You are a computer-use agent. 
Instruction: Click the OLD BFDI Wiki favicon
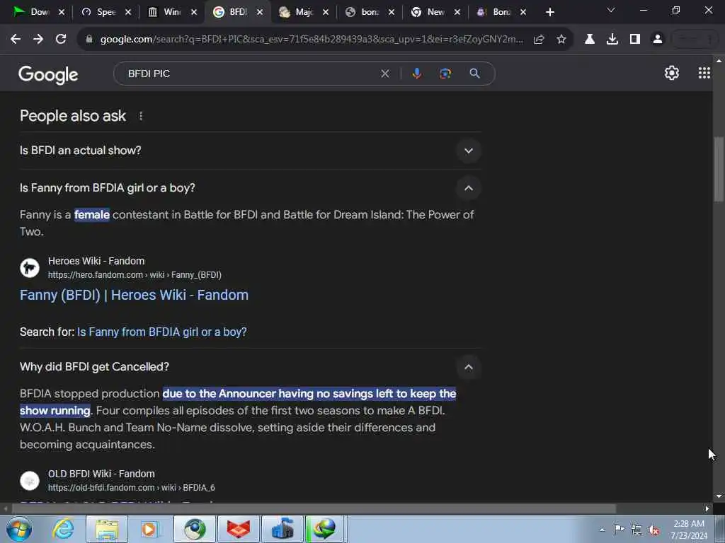(x=30, y=481)
